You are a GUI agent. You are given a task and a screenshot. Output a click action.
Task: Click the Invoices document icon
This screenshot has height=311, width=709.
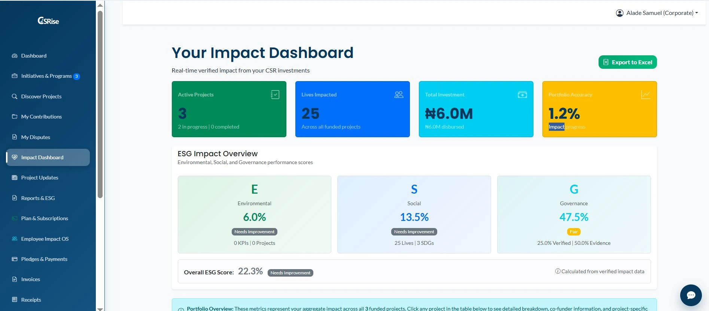tap(15, 279)
